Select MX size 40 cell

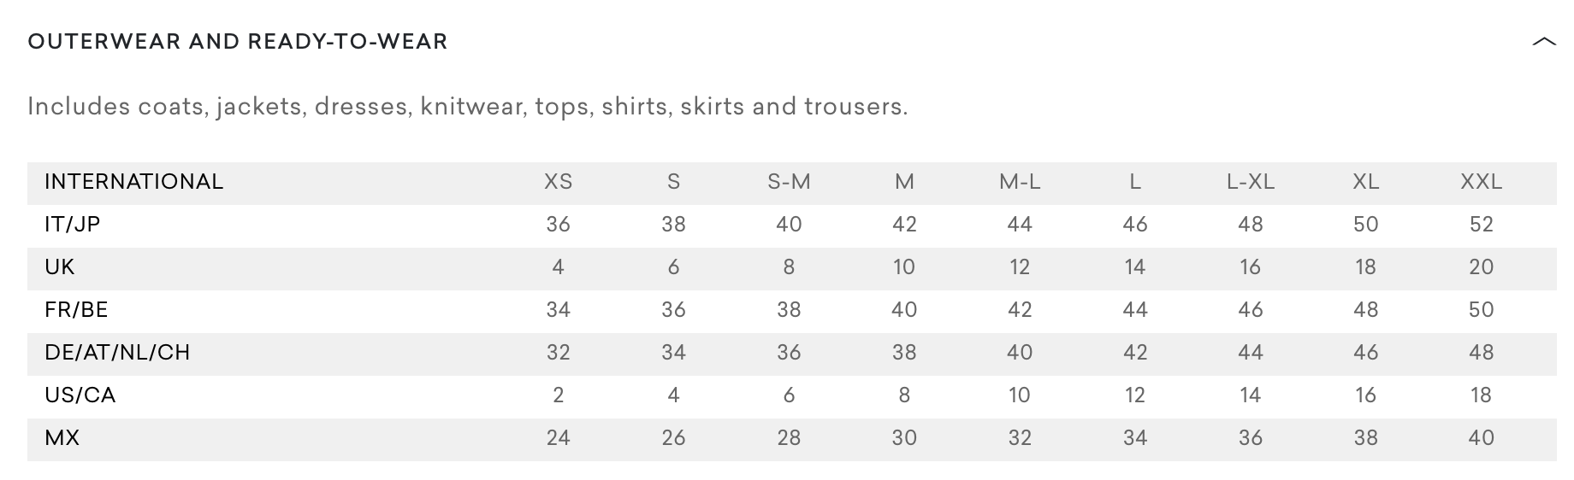tap(1481, 438)
